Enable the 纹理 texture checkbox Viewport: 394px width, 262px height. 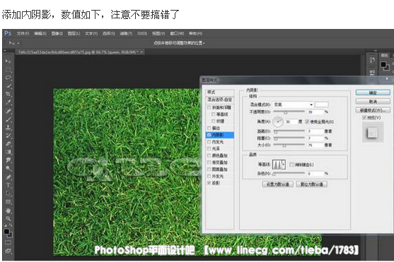(213, 121)
